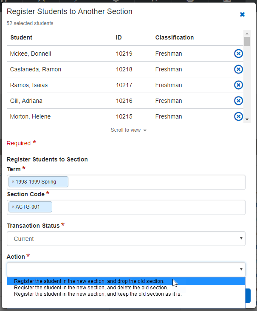This screenshot has width=257, height=311.
Task: Collapse the Action dropdown
Action: point(126,269)
